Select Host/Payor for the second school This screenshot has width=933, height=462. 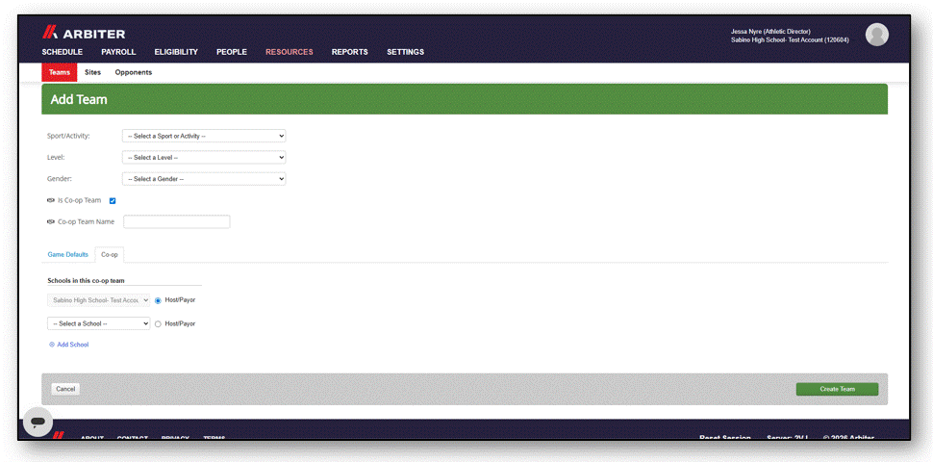pyautogui.click(x=158, y=323)
